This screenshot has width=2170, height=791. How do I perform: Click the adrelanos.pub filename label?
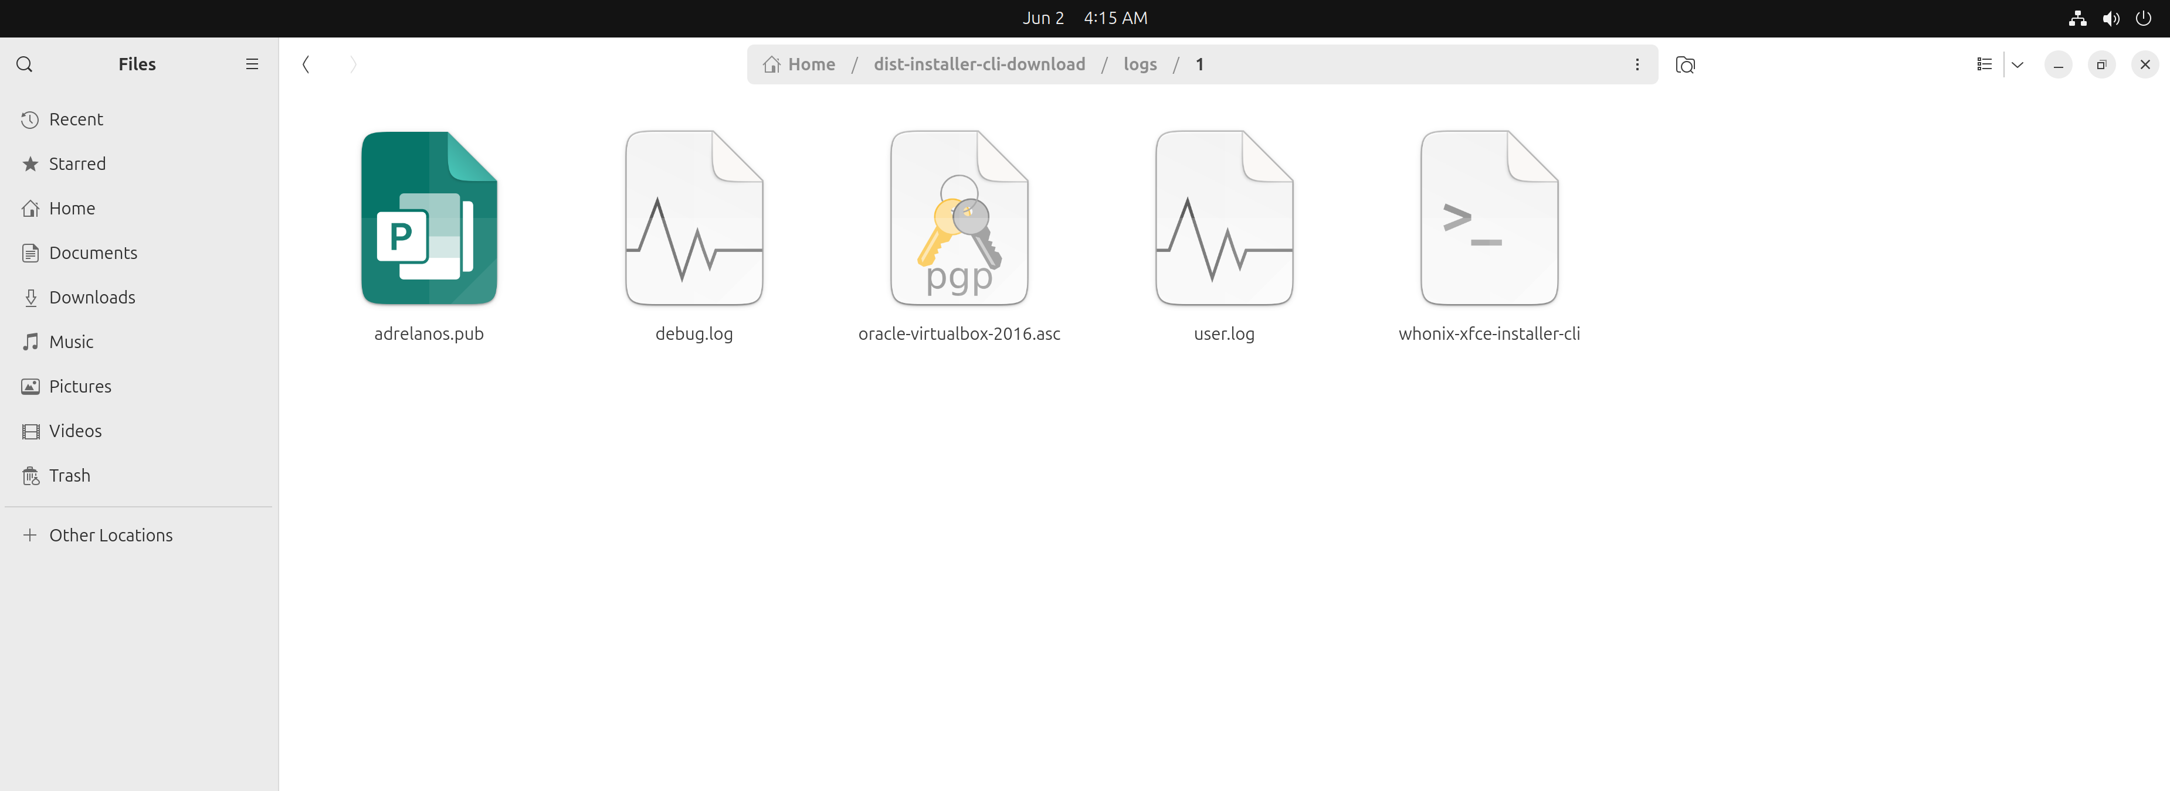429,334
